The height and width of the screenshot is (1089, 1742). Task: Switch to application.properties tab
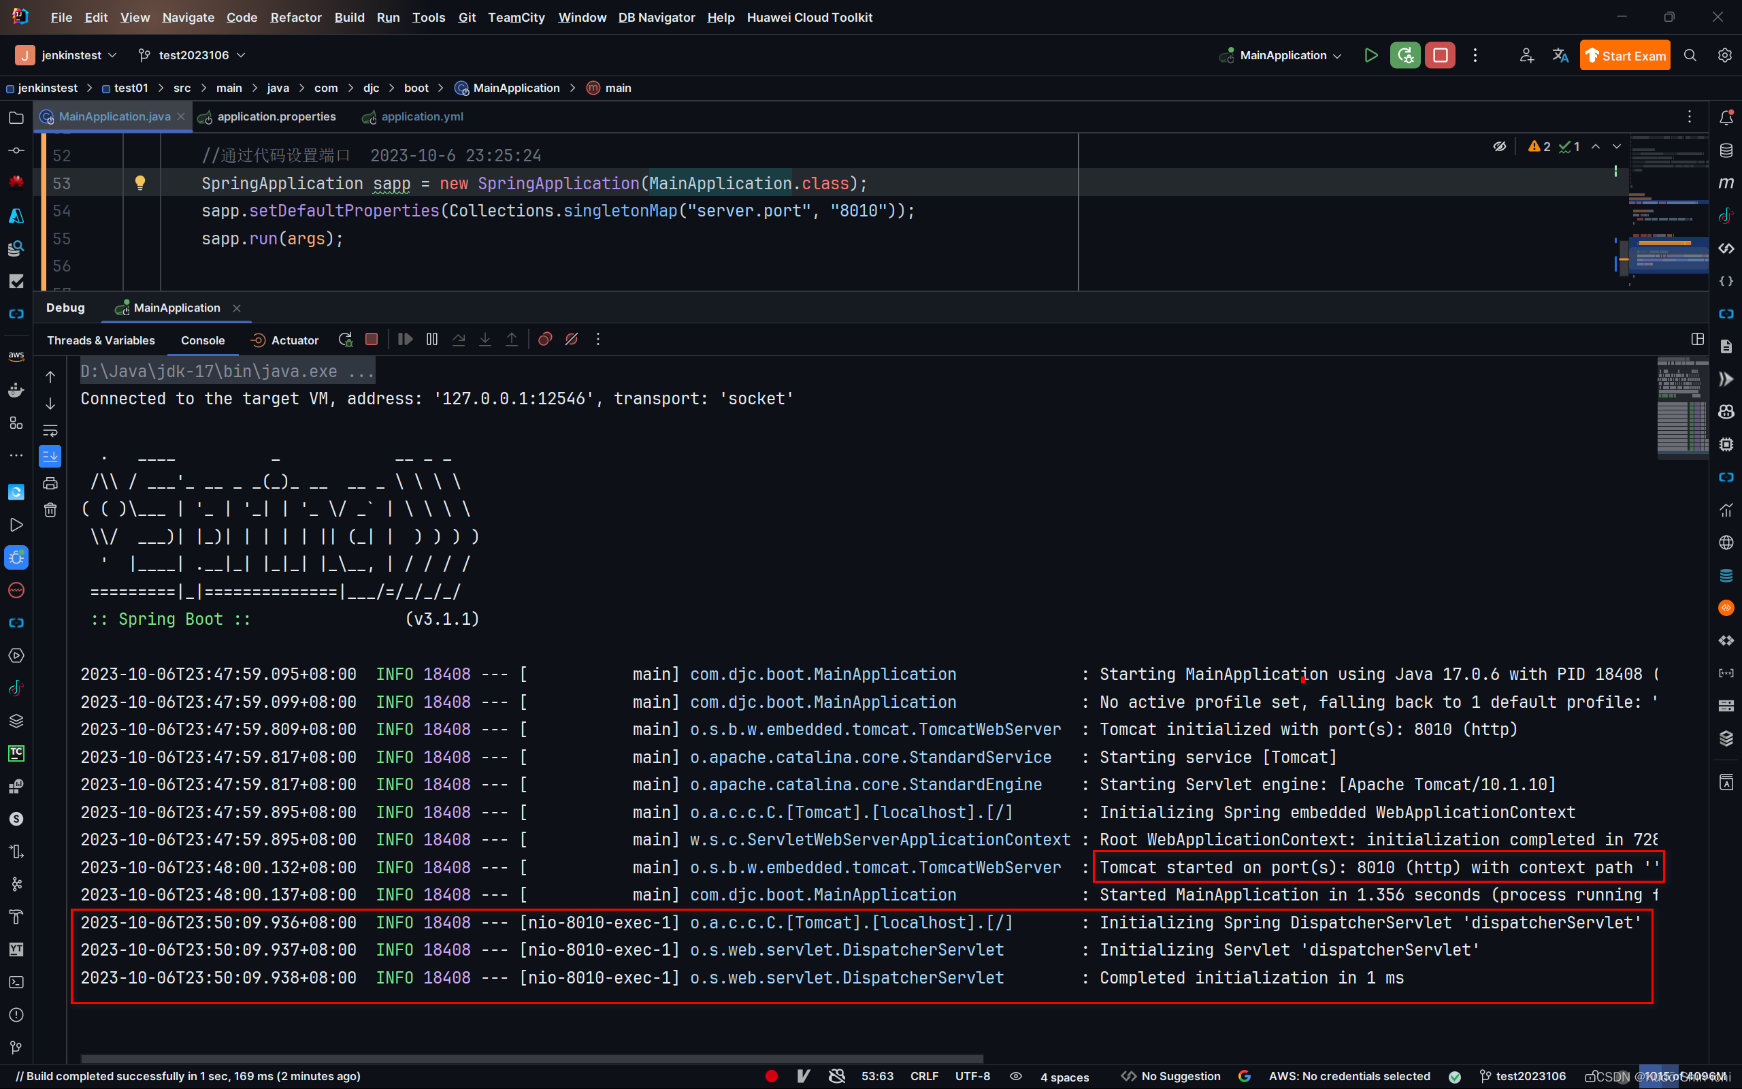coord(267,116)
